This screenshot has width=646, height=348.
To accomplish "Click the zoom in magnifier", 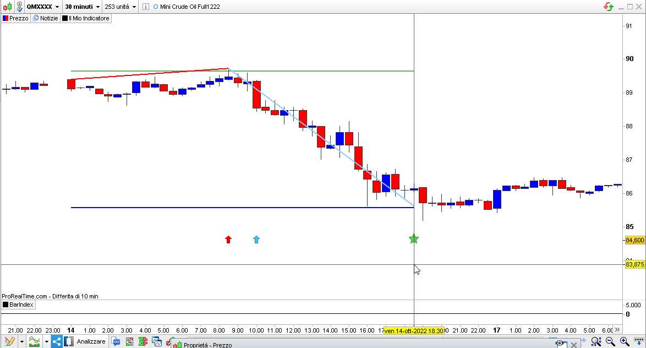I will [625, 341].
